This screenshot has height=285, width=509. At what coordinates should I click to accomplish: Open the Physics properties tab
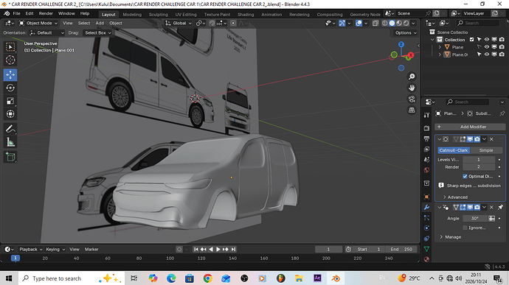click(x=427, y=228)
